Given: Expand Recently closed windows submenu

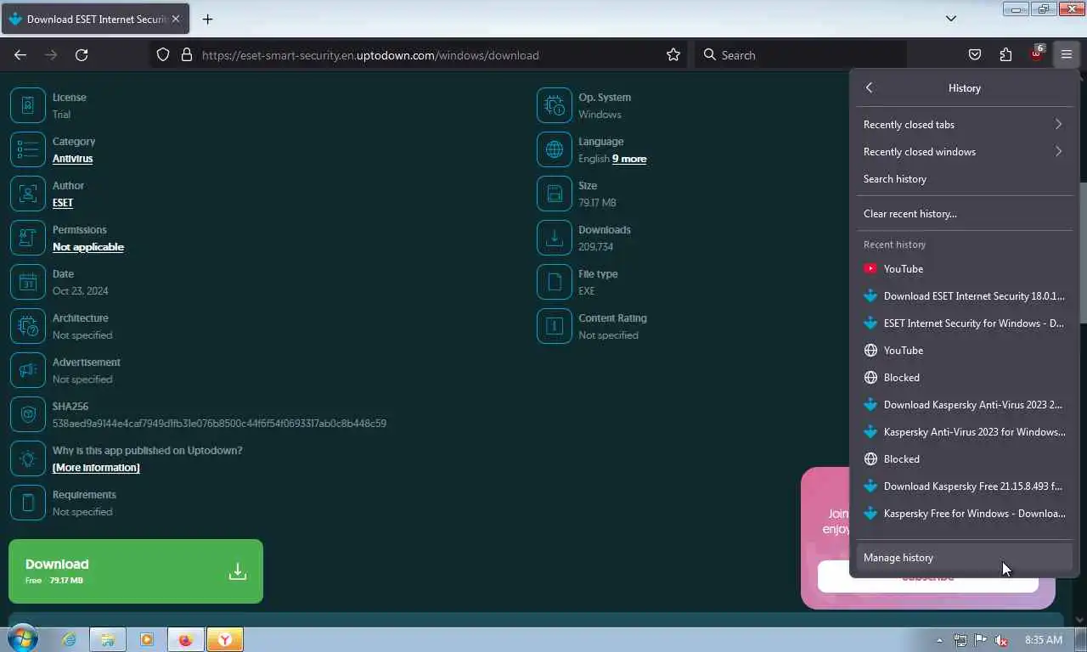Looking at the screenshot, I should tap(964, 152).
